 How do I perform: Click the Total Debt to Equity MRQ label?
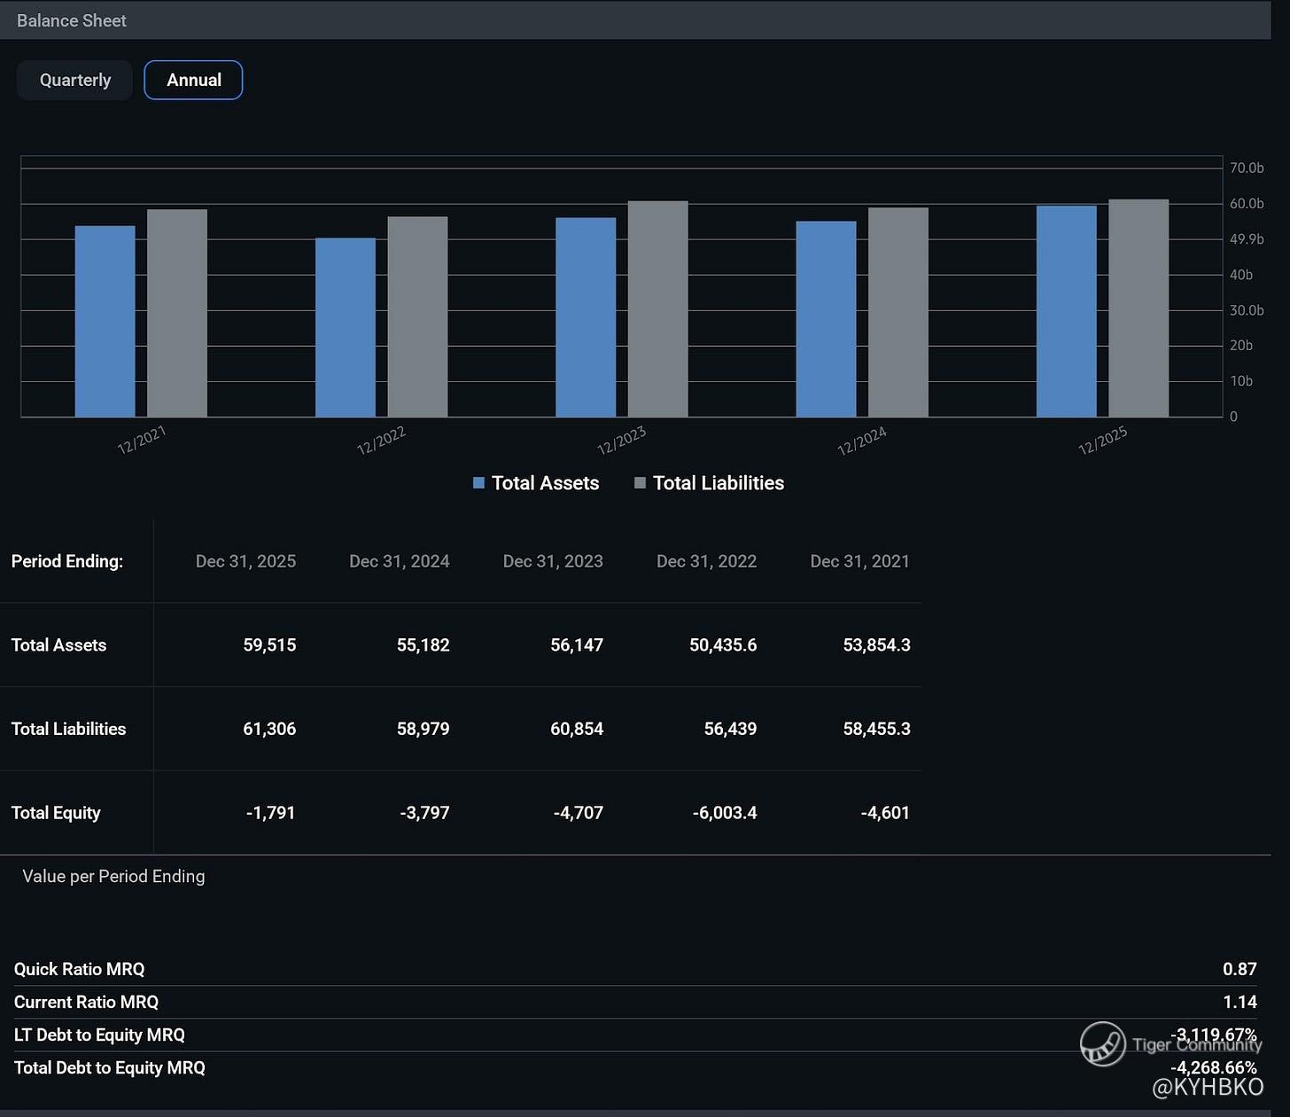tap(109, 1067)
